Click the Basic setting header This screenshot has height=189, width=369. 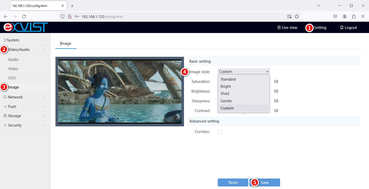click(274, 61)
